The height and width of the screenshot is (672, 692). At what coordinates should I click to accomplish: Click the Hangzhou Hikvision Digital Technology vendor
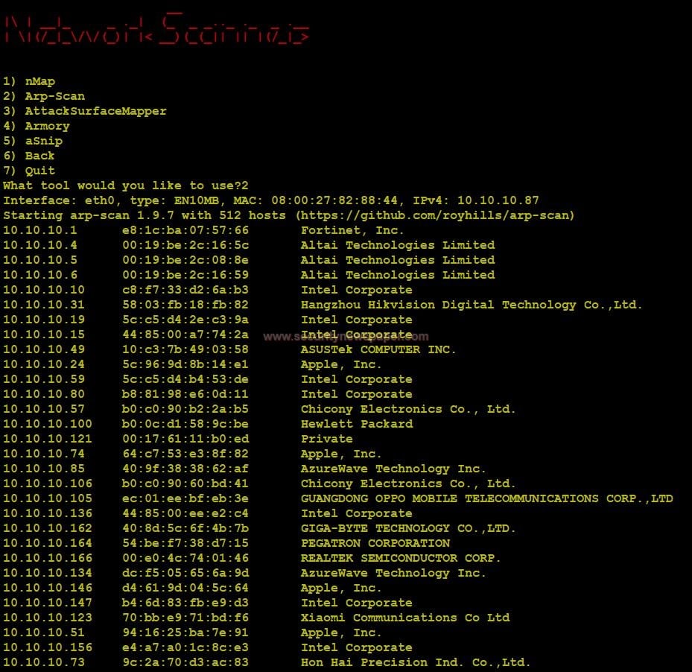(x=472, y=305)
